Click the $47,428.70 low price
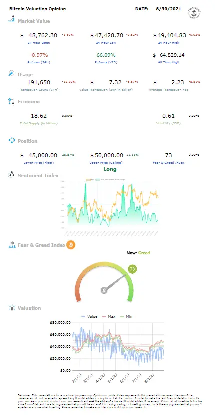 [x=107, y=35]
